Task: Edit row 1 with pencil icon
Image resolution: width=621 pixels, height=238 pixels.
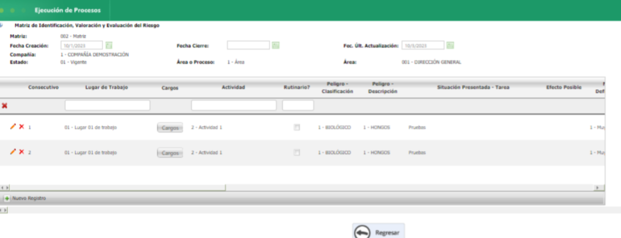Action: pos(13,127)
